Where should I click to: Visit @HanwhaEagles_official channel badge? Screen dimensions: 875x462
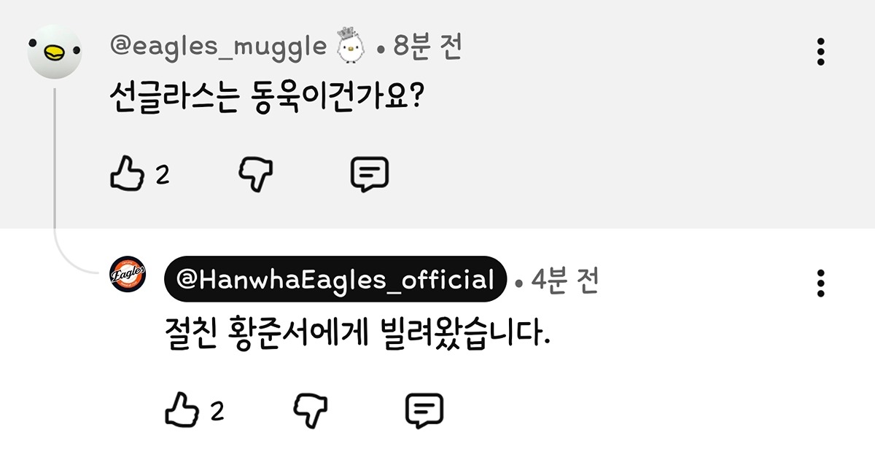(x=335, y=279)
